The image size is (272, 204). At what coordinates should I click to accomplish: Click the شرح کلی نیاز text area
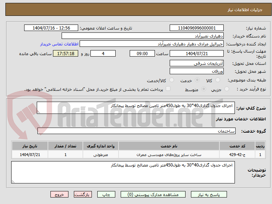click(x=136, y=108)
